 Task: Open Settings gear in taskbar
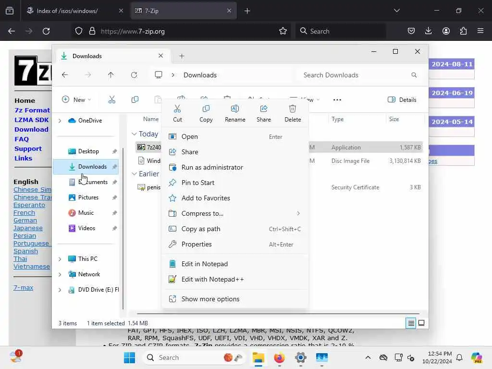point(300,357)
